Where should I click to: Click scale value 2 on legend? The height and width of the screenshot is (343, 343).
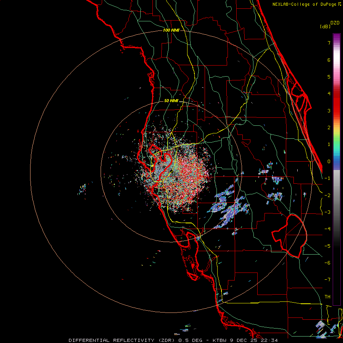coord(329,128)
